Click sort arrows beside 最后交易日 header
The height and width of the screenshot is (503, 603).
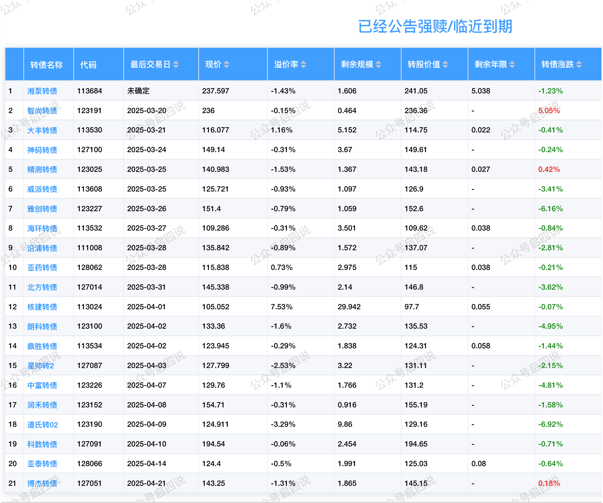coord(176,64)
